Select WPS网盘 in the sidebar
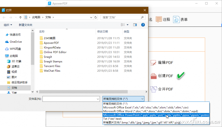Image resolution: width=222 pixels, height=127 pixels. (x=13, y=49)
